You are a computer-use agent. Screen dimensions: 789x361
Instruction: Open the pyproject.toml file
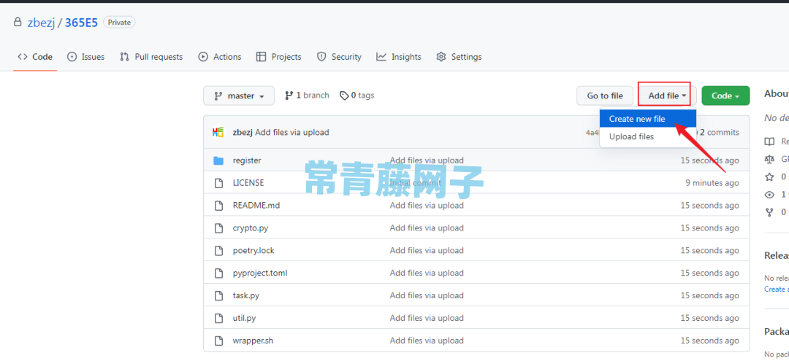click(x=260, y=273)
